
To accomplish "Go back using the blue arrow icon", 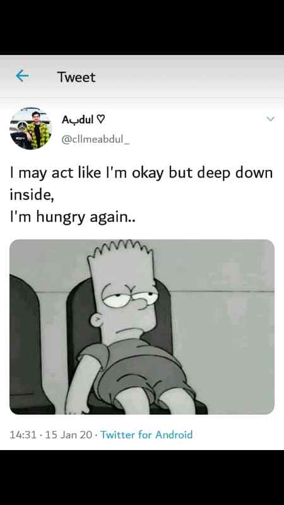I will 22,76.
